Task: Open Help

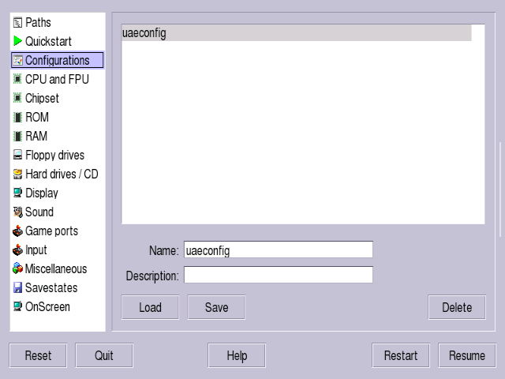Action: tap(237, 355)
